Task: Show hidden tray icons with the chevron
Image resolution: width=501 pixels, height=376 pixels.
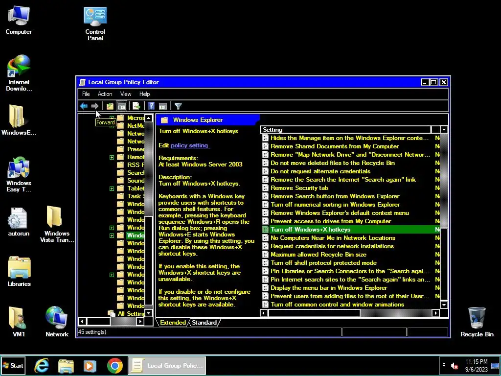Action: click(444, 365)
